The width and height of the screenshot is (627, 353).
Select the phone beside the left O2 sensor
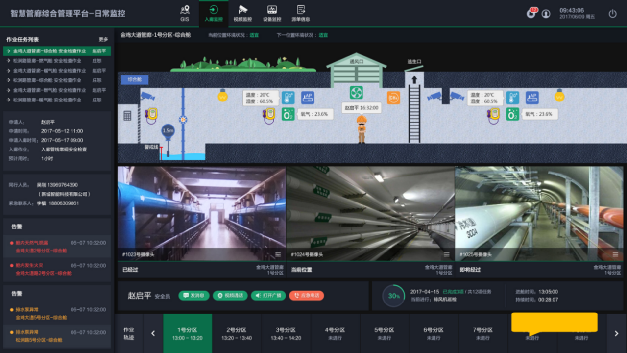269,116
